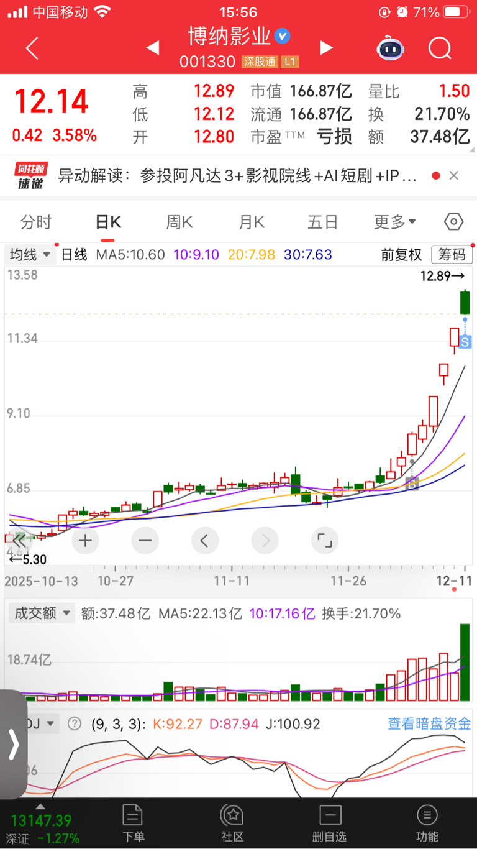
Task: Tap the blue verified badge beside 博纳影业
Action: tap(282, 36)
